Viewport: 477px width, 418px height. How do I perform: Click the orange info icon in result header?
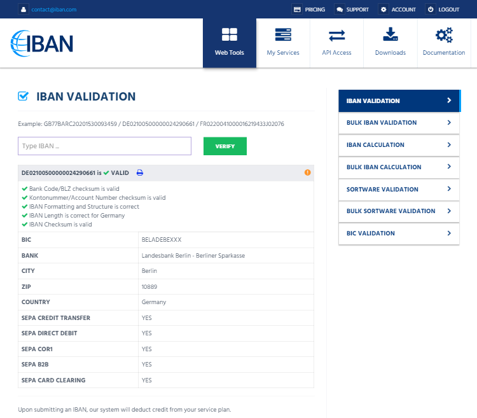pyautogui.click(x=308, y=172)
